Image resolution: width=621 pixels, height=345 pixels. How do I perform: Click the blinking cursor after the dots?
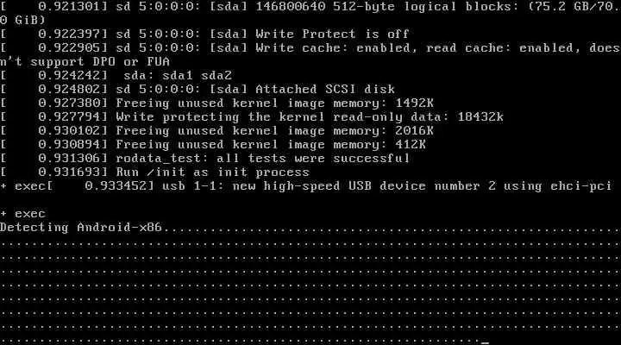click(485, 342)
